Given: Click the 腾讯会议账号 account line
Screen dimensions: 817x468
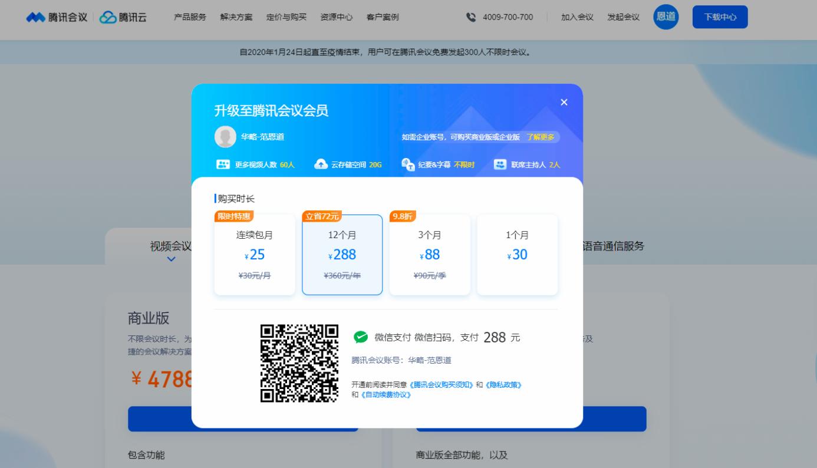Looking at the screenshot, I should click(x=401, y=360).
